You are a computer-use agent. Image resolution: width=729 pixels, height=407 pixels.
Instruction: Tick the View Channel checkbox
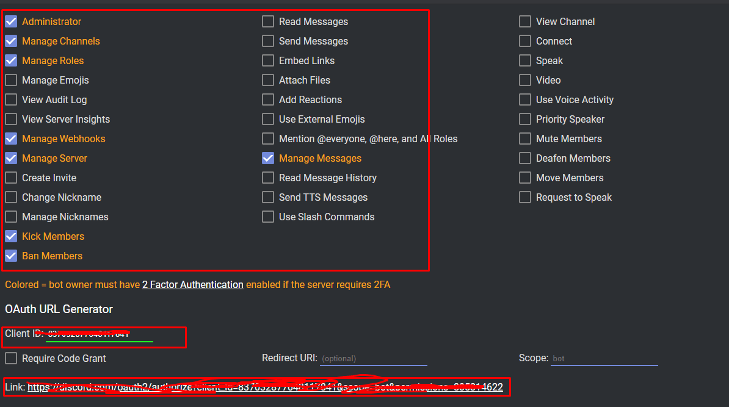(525, 21)
